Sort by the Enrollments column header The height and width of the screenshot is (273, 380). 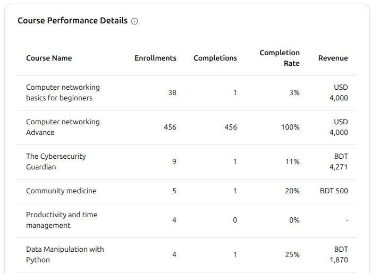(155, 58)
